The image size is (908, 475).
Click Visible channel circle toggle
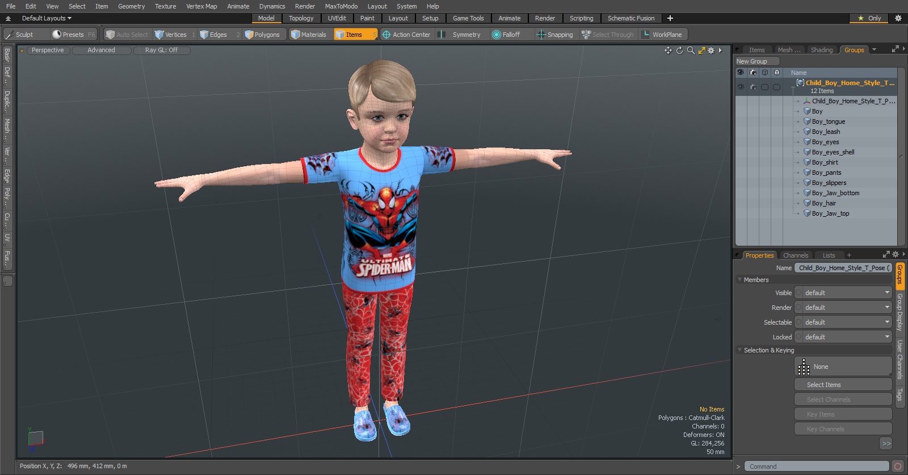pyautogui.click(x=799, y=293)
